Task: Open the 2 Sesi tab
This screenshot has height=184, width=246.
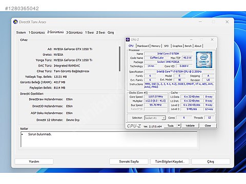Action: click(100, 32)
